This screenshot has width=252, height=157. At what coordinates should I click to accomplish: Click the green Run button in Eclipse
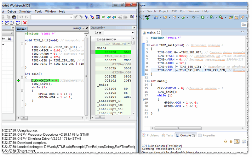(x=203, y=17)
